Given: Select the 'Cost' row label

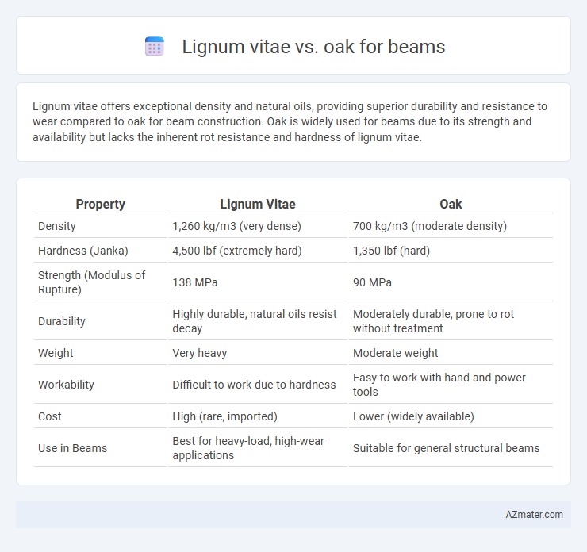Looking at the screenshot, I should [x=50, y=416].
